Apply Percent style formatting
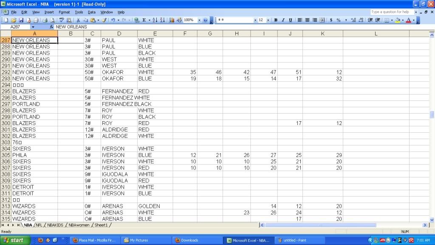Screen dimensions: 435x245 pyautogui.click(x=339, y=20)
